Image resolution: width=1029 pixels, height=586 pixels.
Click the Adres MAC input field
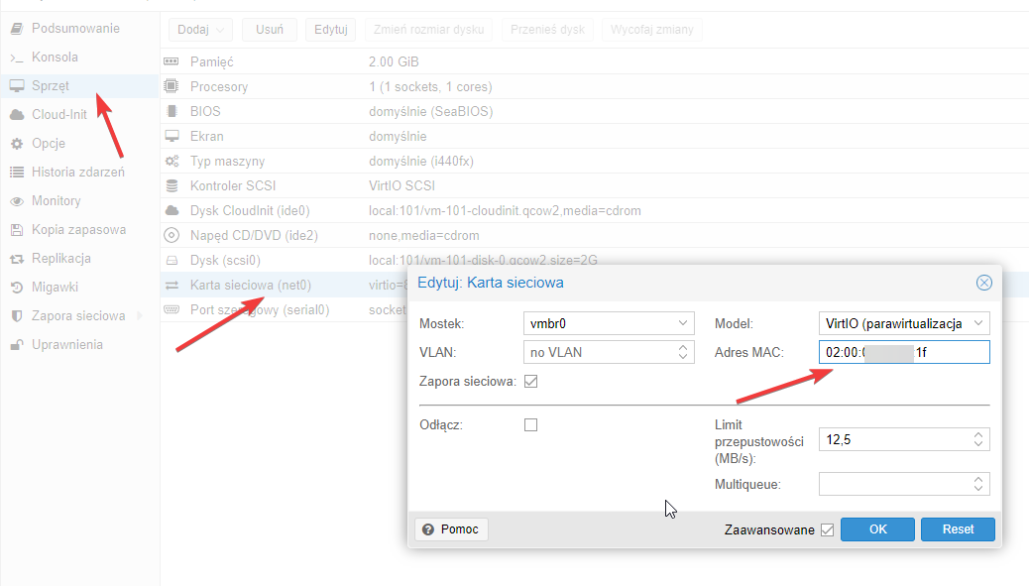(903, 352)
